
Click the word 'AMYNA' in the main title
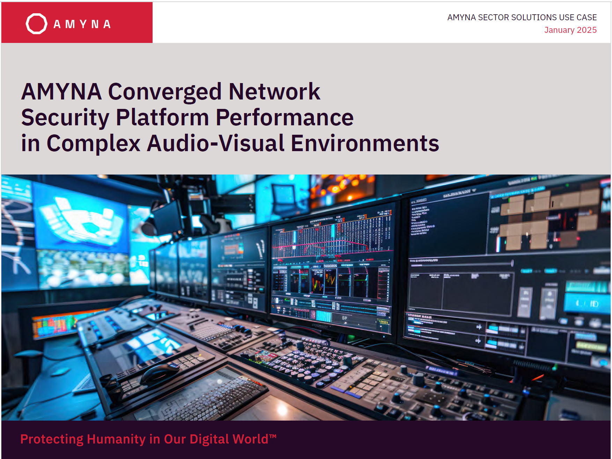coord(61,91)
